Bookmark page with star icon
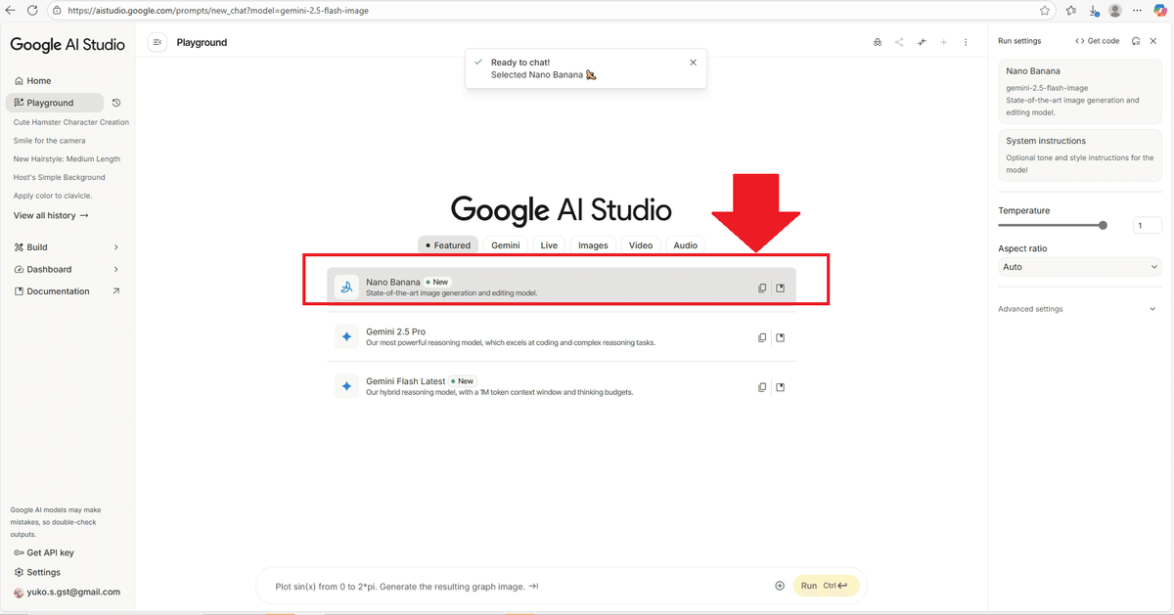Screen dimensions: 1174x615 point(1046,10)
